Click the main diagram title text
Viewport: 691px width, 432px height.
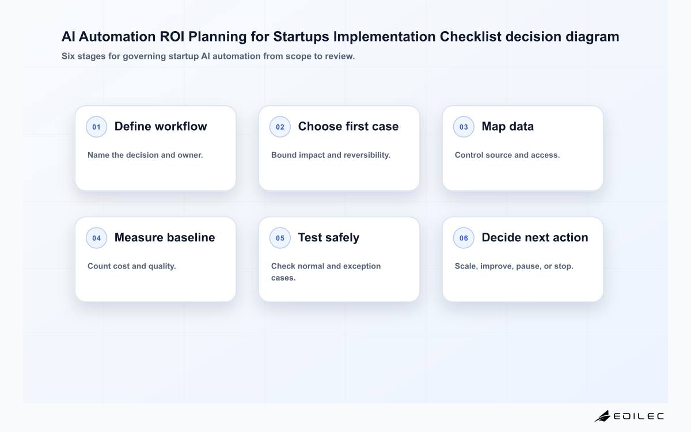340,36
